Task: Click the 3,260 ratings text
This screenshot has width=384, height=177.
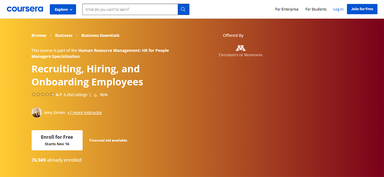Action: pos(75,95)
